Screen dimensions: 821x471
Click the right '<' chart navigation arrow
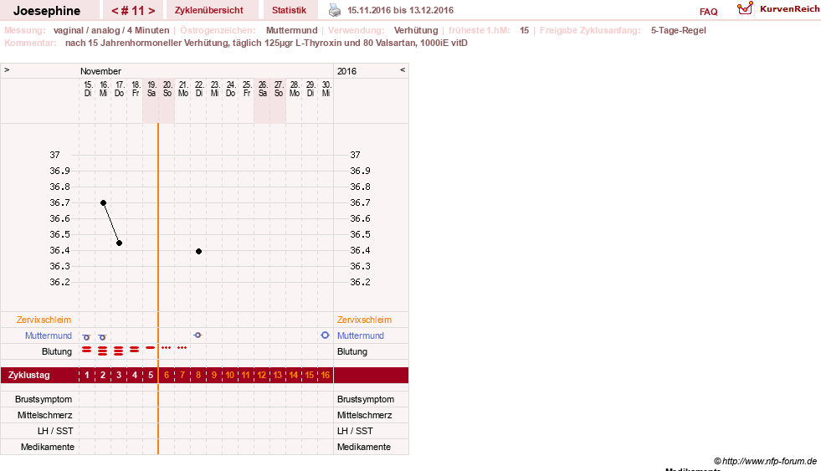(403, 69)
